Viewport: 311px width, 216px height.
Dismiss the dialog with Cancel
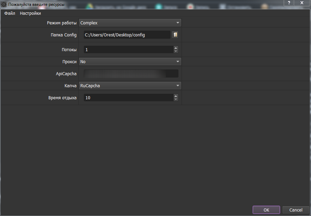point(296,210)
